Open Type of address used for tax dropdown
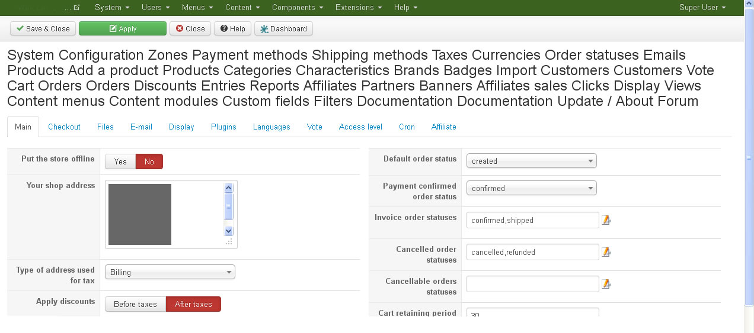This screenshot has width=754, height=333. pos(170,272)
